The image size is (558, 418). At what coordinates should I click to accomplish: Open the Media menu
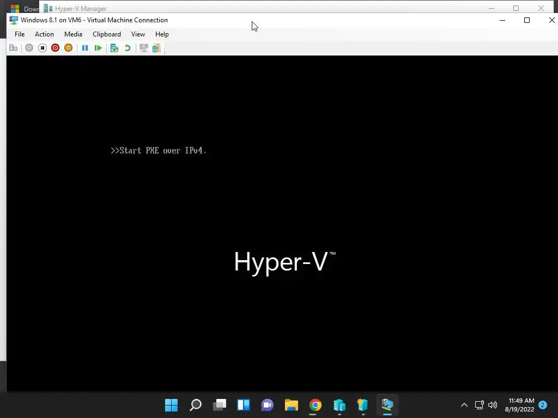pyautogui.click(x=74, y=34)
